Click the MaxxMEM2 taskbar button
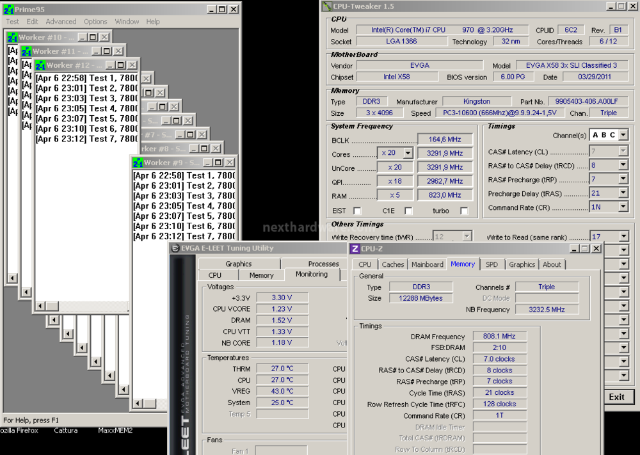The image size is (640, 455). point(115,431)
